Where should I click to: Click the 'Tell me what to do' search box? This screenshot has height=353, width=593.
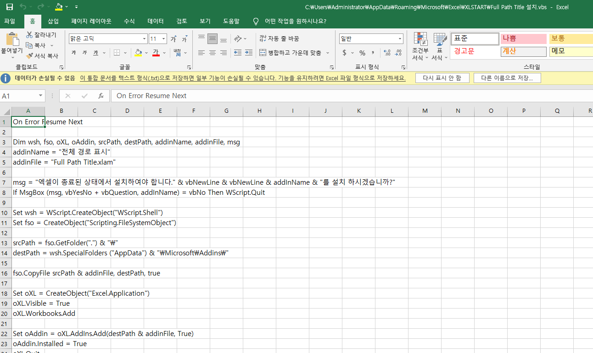(x=289, y=21)
